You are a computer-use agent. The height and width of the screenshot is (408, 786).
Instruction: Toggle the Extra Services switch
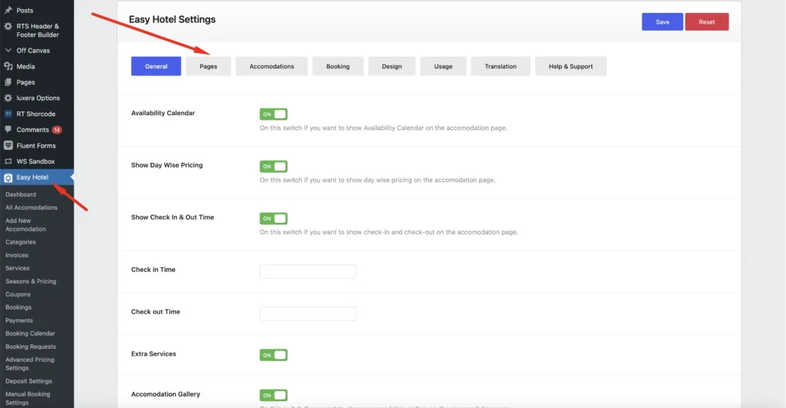click(273, 355)
